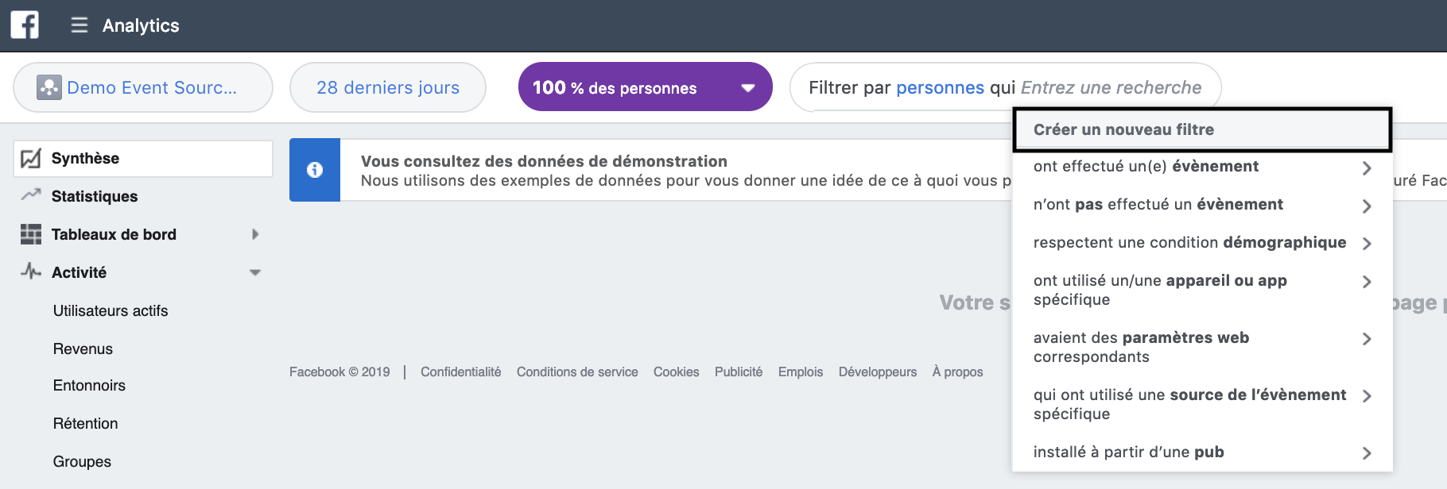Screen dimensions: 1447x489
Task: Go to Rétention
Action: pos(85,423)
